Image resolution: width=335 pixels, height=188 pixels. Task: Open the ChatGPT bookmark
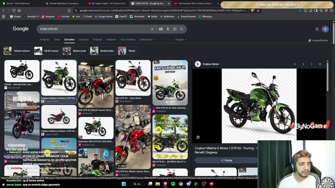pos(121,16)
